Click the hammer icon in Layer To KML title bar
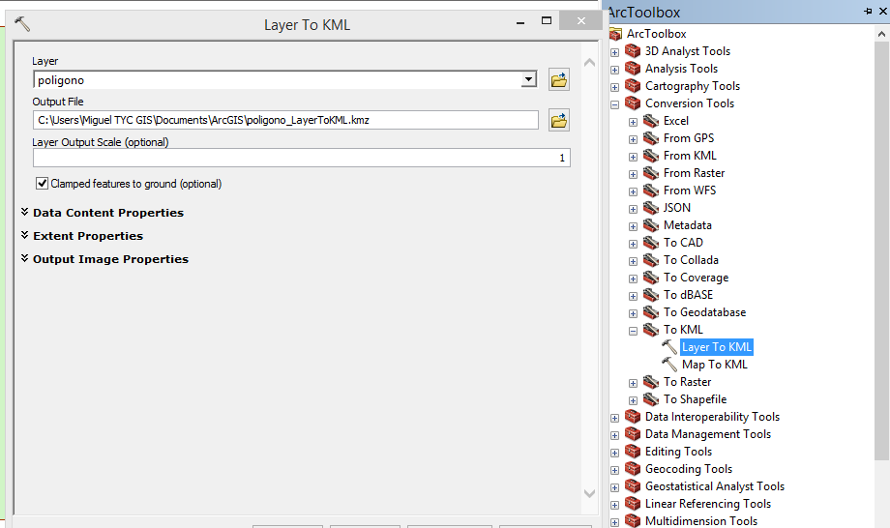Viewport: 890px width, 528px height. pos(22,24)
